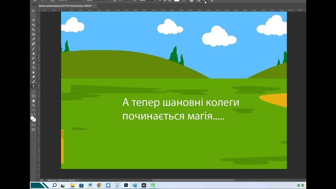Close the ферма вымельбуцк.psd document tab
This screenshot has width=336, height=189.
click(94, 6)
